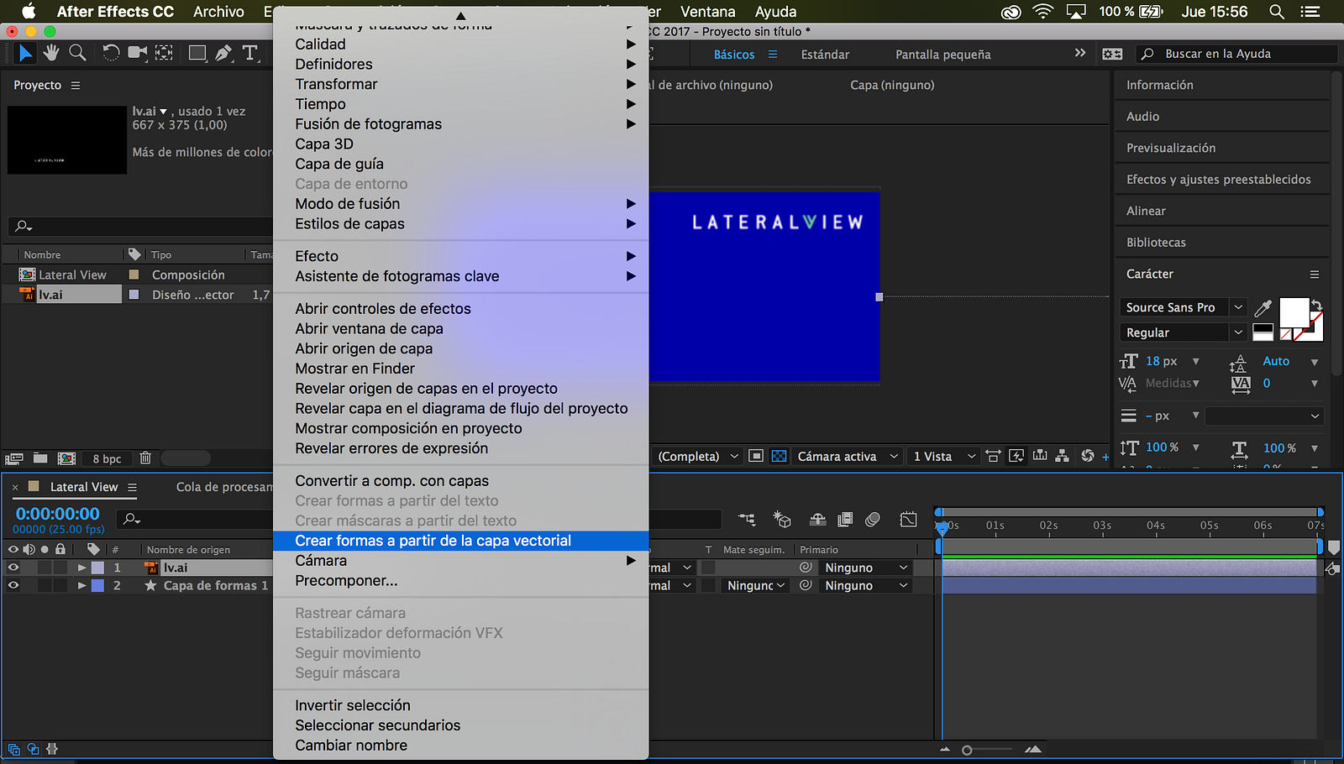
Task: Select the Horizontal Type tool
Action: click(249, 53)
